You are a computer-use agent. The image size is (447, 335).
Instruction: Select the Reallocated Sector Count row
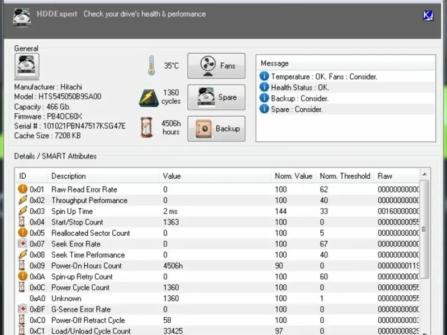tap(218, 233)
